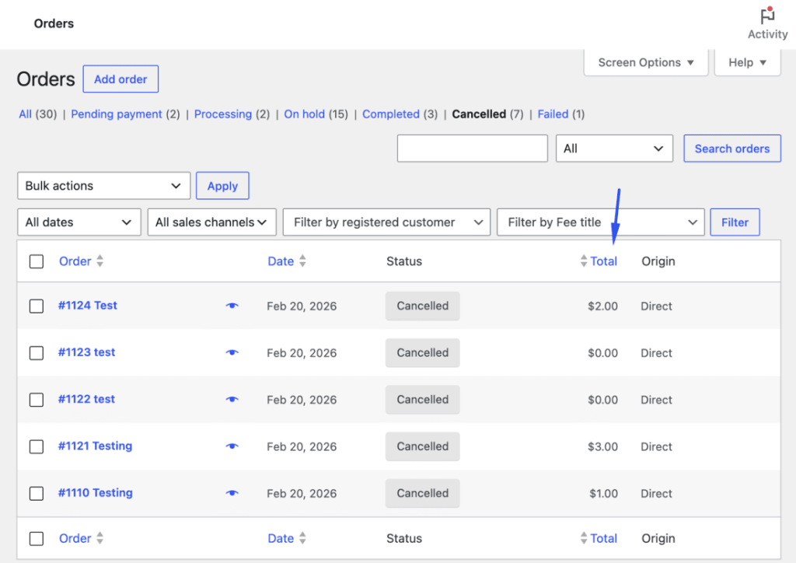Check the box for order #1121 Testing
This screenshot has width=796, height=563.
pos(36,446)
